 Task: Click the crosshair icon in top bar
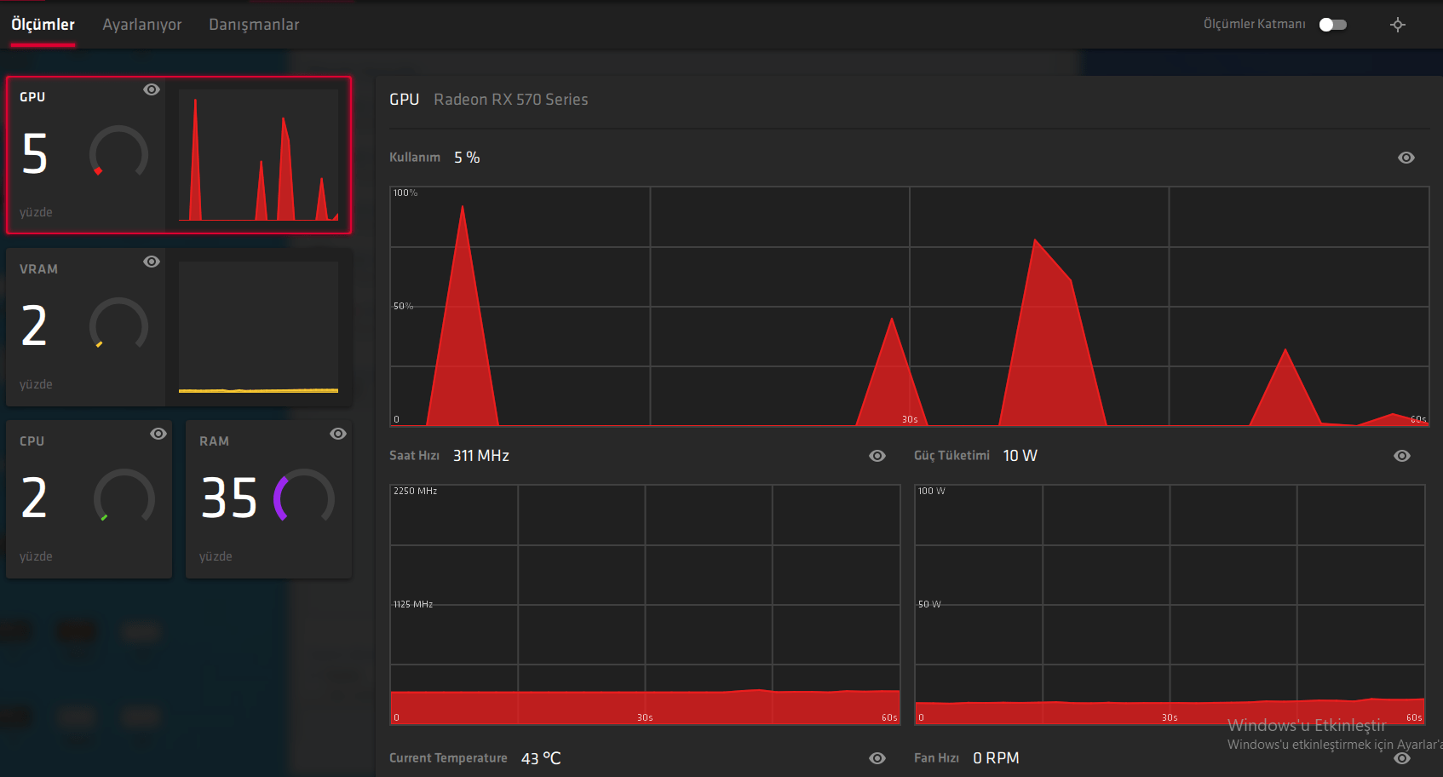pyautogui.click(x=1398, y=25)
